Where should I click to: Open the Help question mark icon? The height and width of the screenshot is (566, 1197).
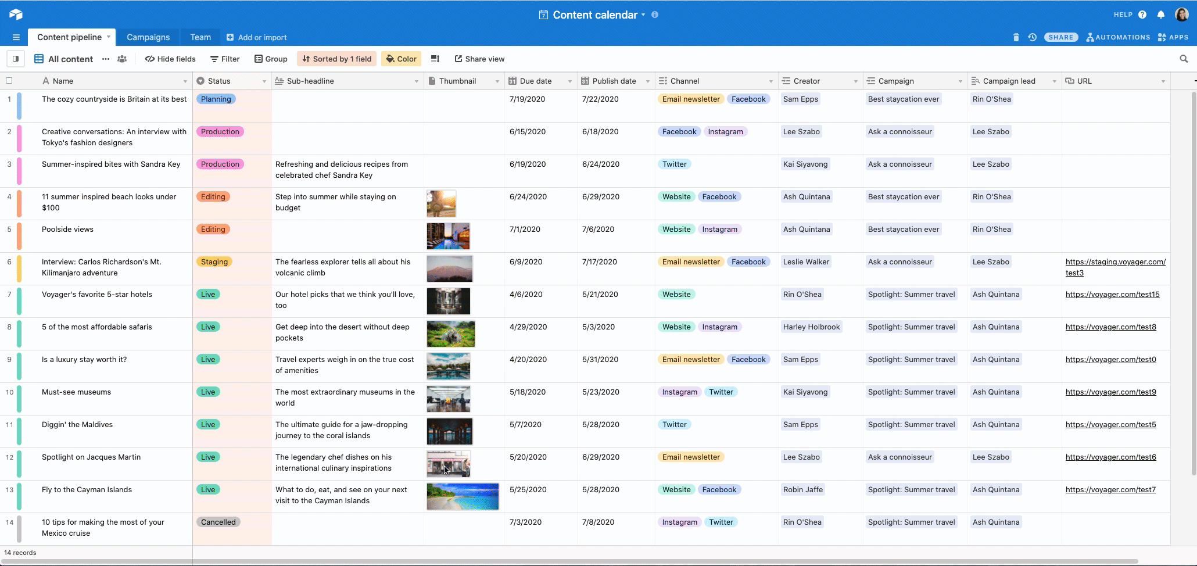1142,15
